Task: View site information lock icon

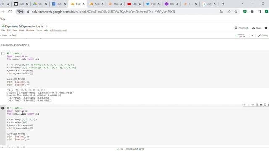Action: click(28, 12)
